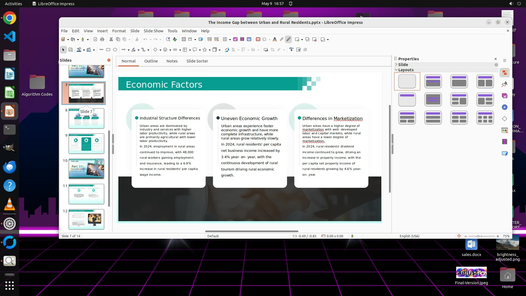Select the Ellipse drawing tool

click(115, 50)
